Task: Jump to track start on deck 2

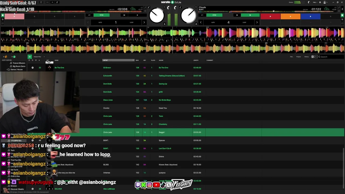Action: click(x=237, y=15)
